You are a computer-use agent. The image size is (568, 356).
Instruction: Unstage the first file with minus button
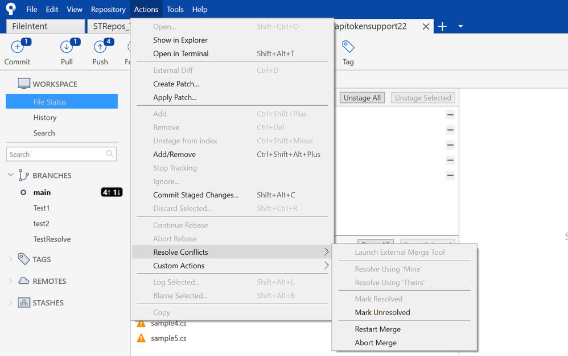(x=450, y=115)
